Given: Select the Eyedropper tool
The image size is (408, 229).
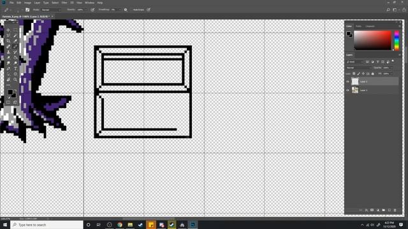Looking at the screenshot, I should point(15,41).
